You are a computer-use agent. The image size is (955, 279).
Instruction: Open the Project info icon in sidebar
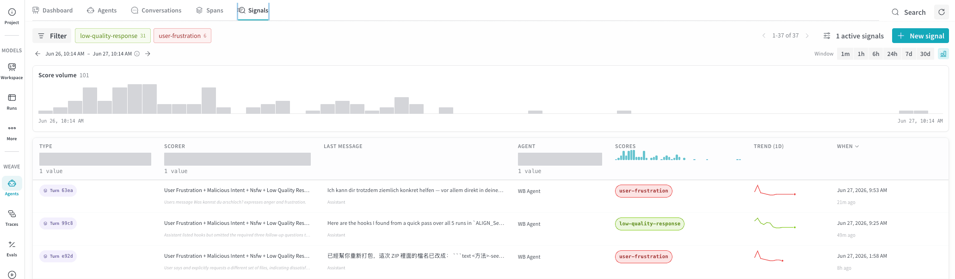pos(12,16)
